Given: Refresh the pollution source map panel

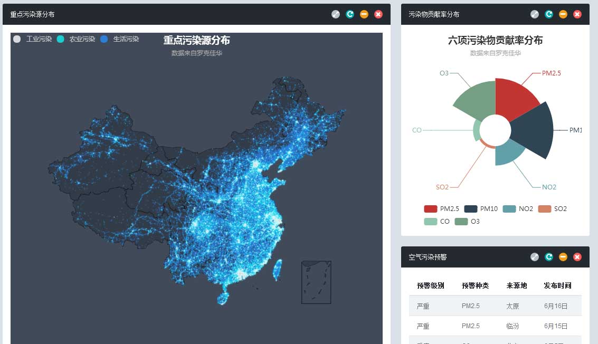Looking at the screenshot, I should click(x=349, y=14).
